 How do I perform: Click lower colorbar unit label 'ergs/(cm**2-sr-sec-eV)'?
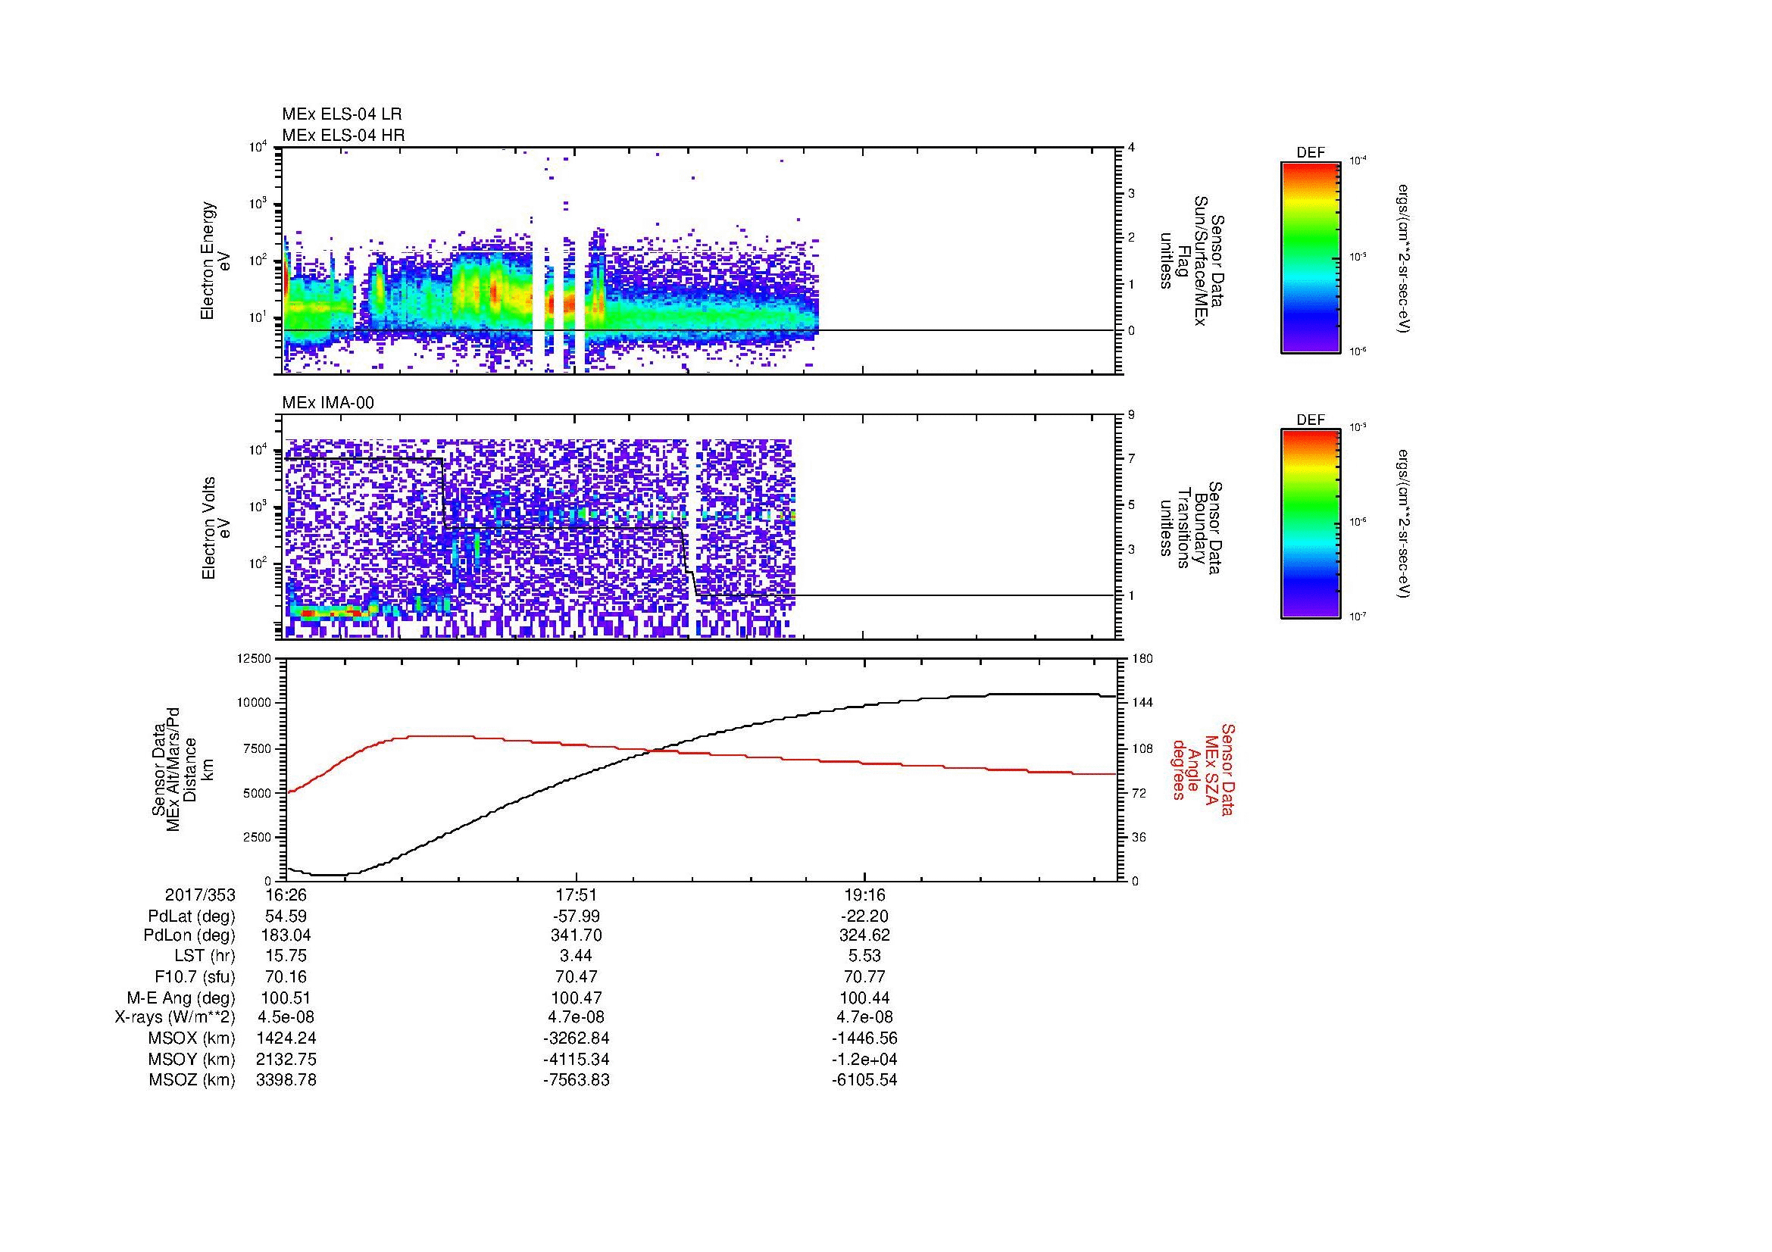(1405, 525)
